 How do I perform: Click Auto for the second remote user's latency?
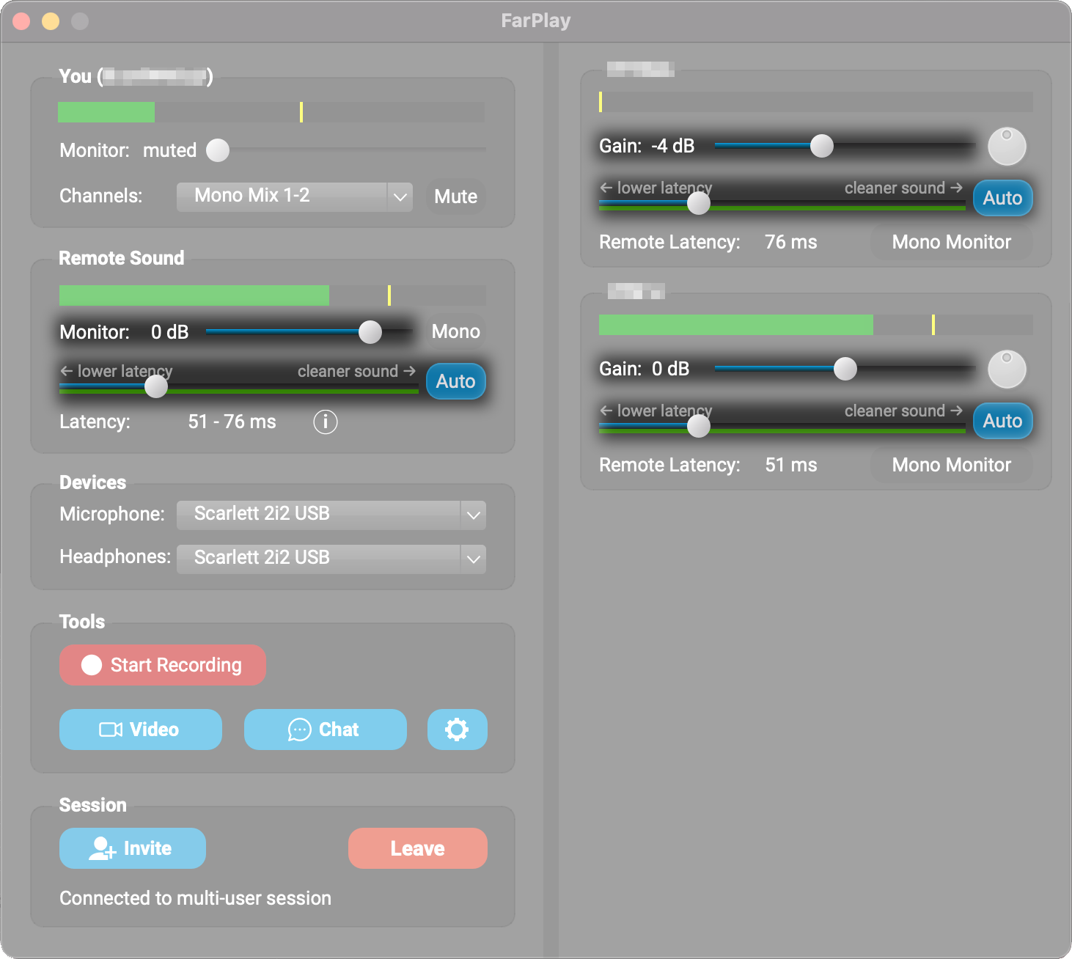[1002, 421]
